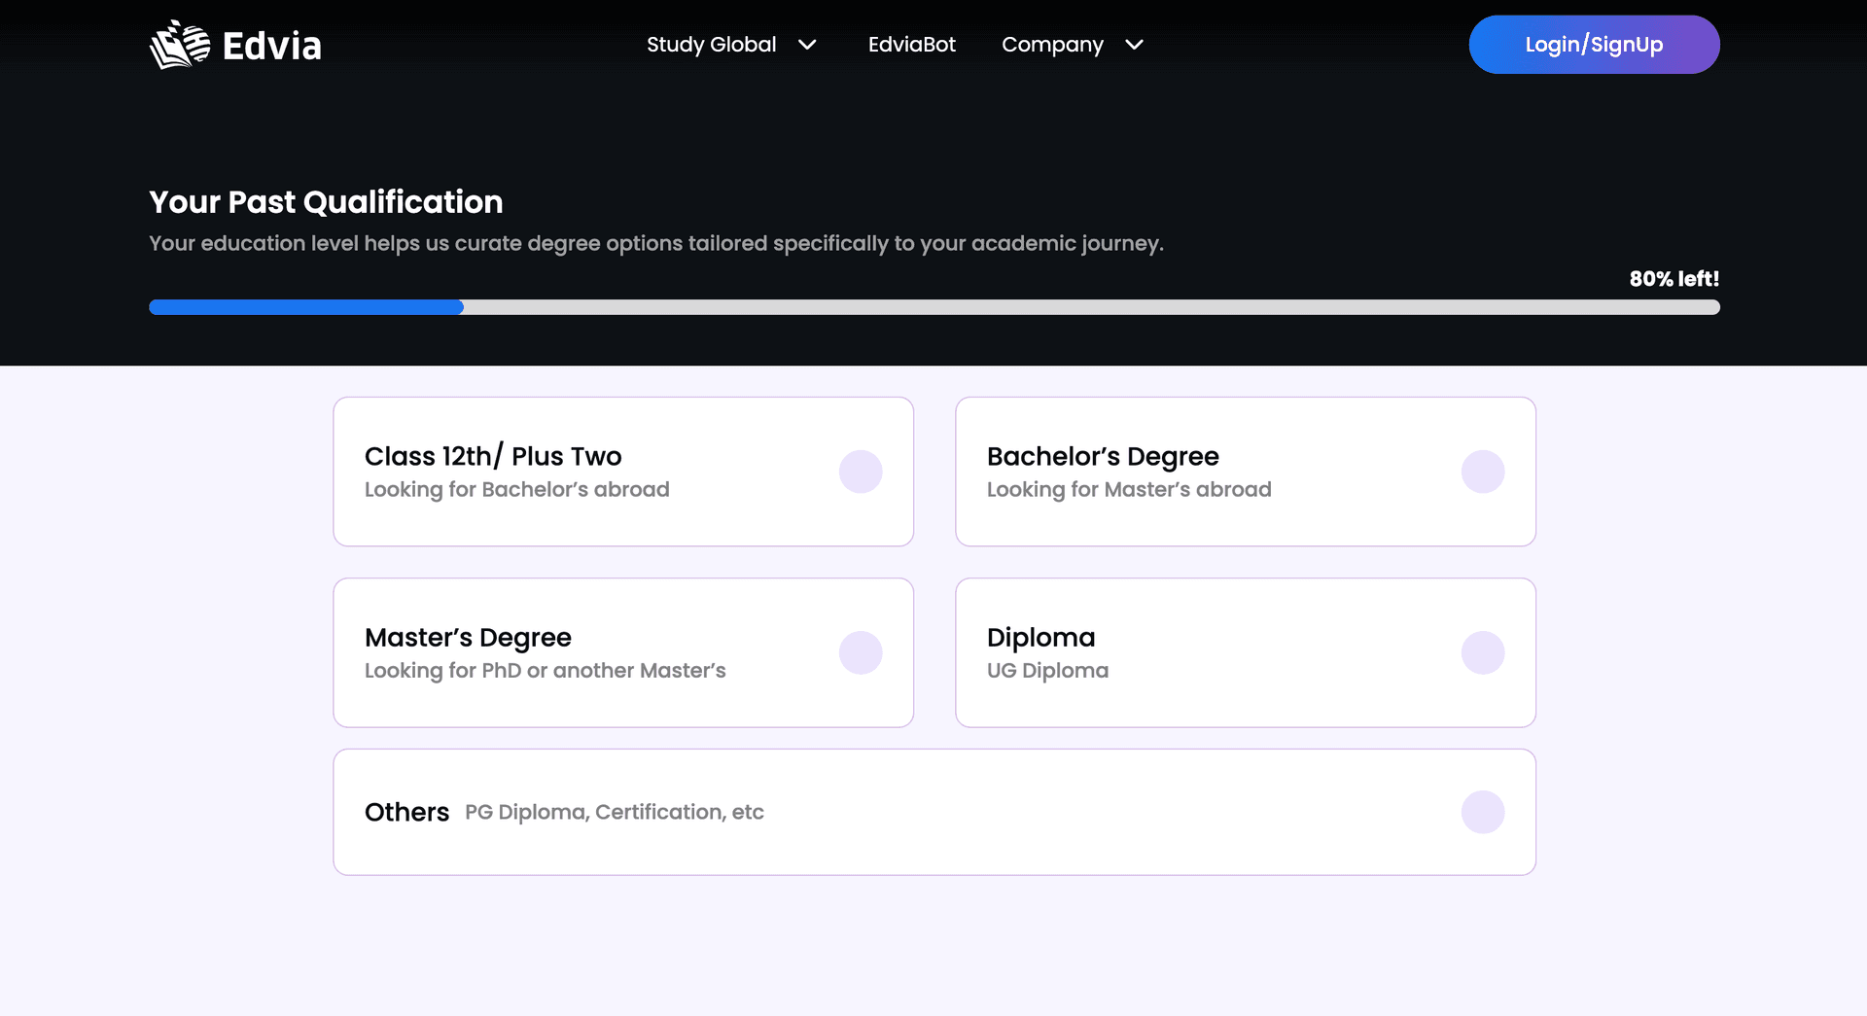Click 'Your Past Qualification' heading
This screenshot has width=1867, height=1016.
[x=326, y=202]
